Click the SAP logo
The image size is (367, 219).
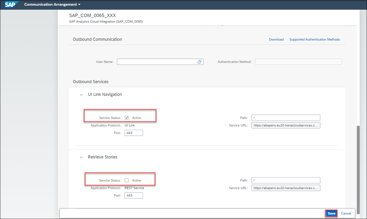click(11, 4)
